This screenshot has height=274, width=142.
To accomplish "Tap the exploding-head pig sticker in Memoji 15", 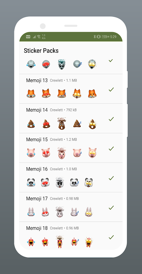I will tap(62, 153).
